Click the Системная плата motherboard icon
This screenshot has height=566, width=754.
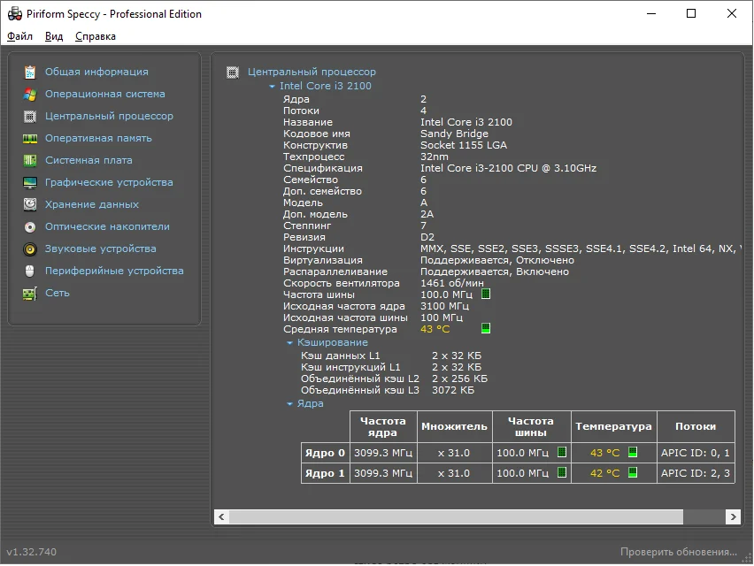[x=30, y=160]
